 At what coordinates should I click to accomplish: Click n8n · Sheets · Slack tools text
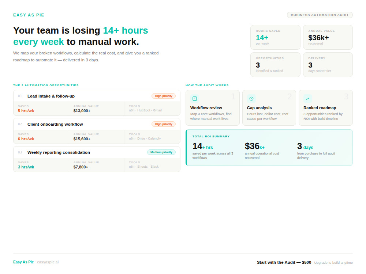pyautogui.click(x=143, y=167)
